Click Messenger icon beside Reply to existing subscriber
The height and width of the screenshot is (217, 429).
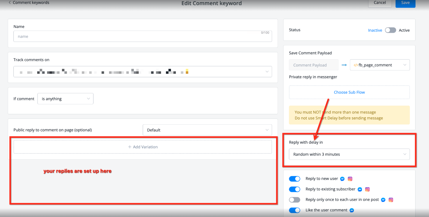coord(360,189)
